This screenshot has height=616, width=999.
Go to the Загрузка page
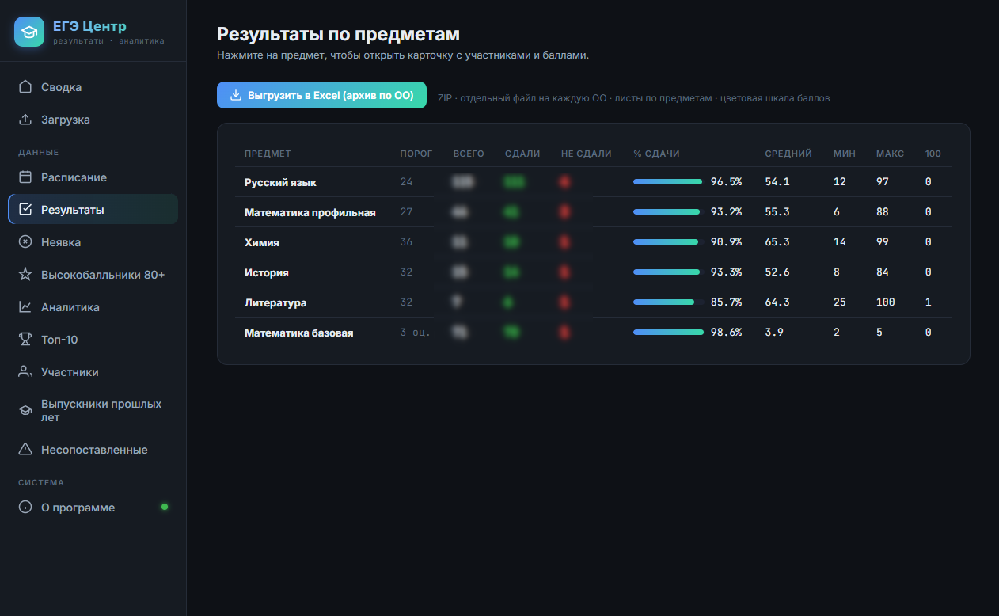click(93, 120)
